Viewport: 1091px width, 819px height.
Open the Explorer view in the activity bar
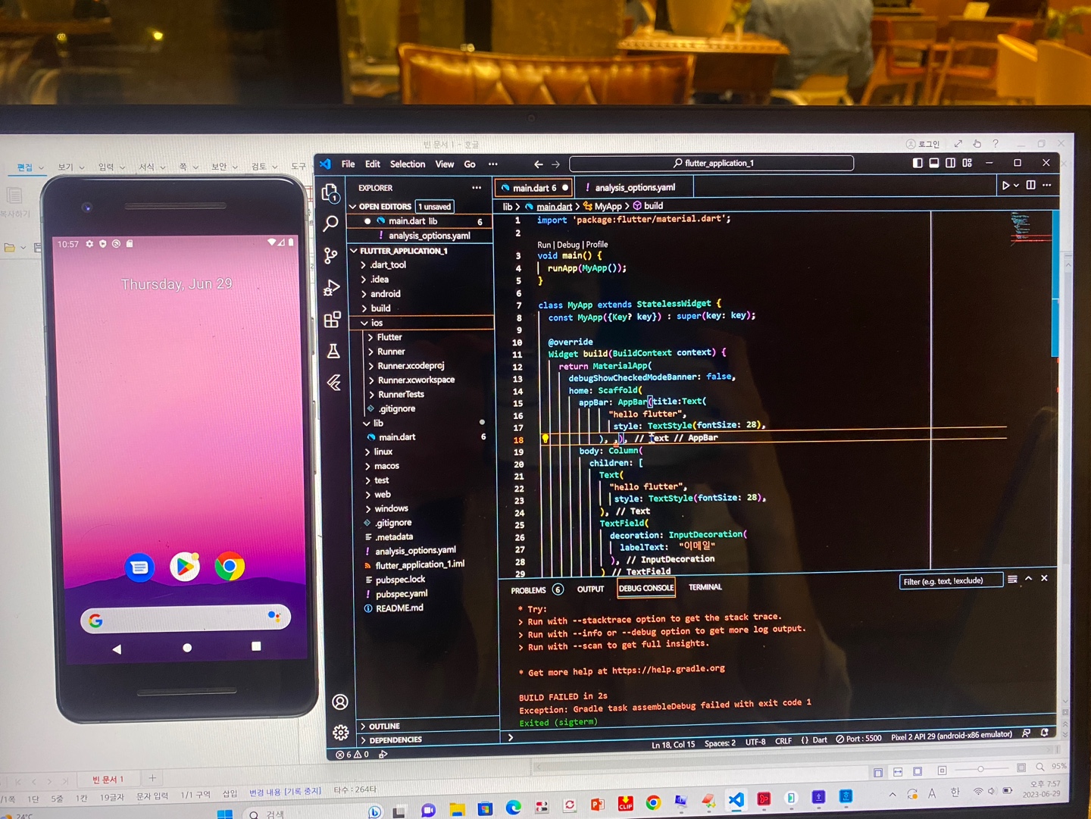[330, 193]
